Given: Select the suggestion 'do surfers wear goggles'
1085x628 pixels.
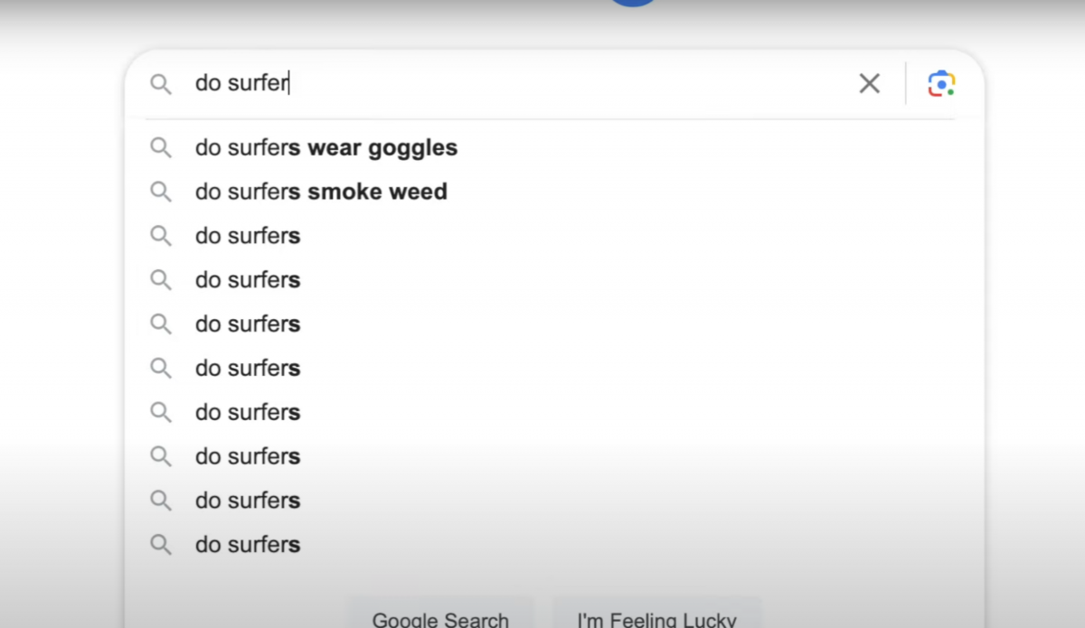Looking at the screenshot, I should click(x=325, y=147).
